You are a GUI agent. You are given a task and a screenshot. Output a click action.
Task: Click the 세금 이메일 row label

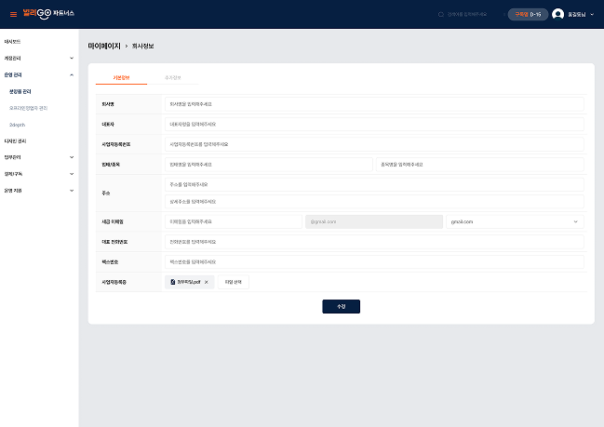click(x=112, y=221)
